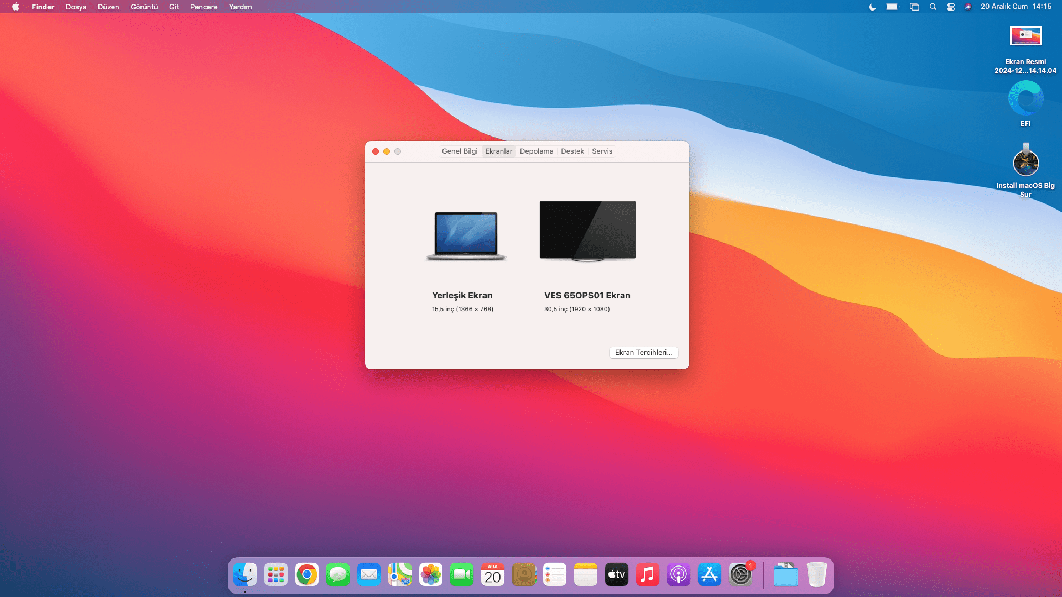Open the Görüntü menu
Screen dimensions: 1062x597
click(x=144, y=7)
